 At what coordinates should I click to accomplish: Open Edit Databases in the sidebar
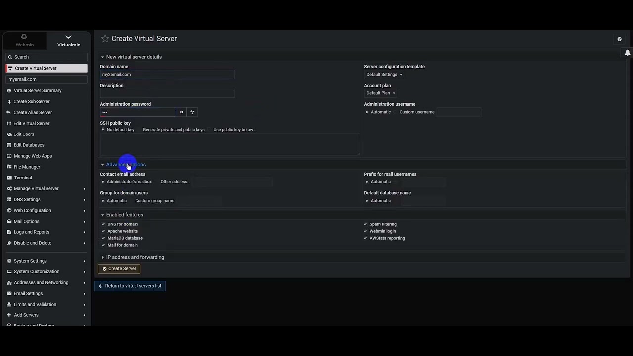click(x=29, y=145)
